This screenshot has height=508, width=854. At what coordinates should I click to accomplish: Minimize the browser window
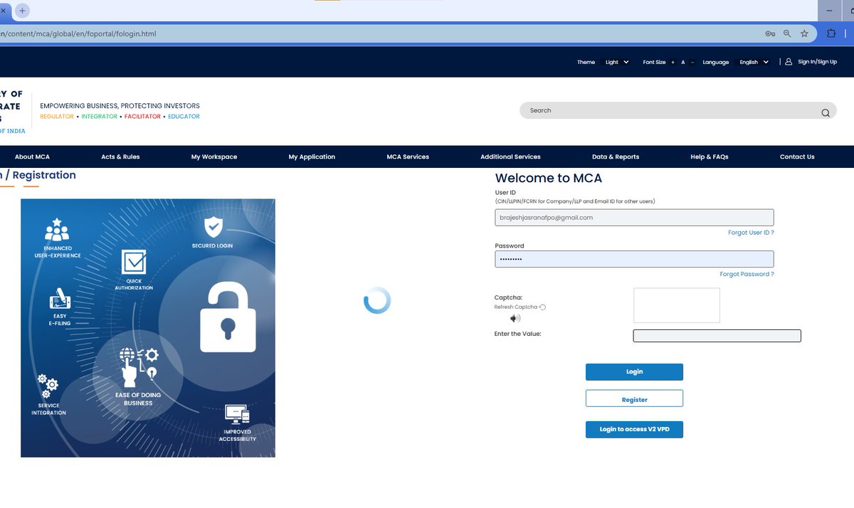(829, 11)
